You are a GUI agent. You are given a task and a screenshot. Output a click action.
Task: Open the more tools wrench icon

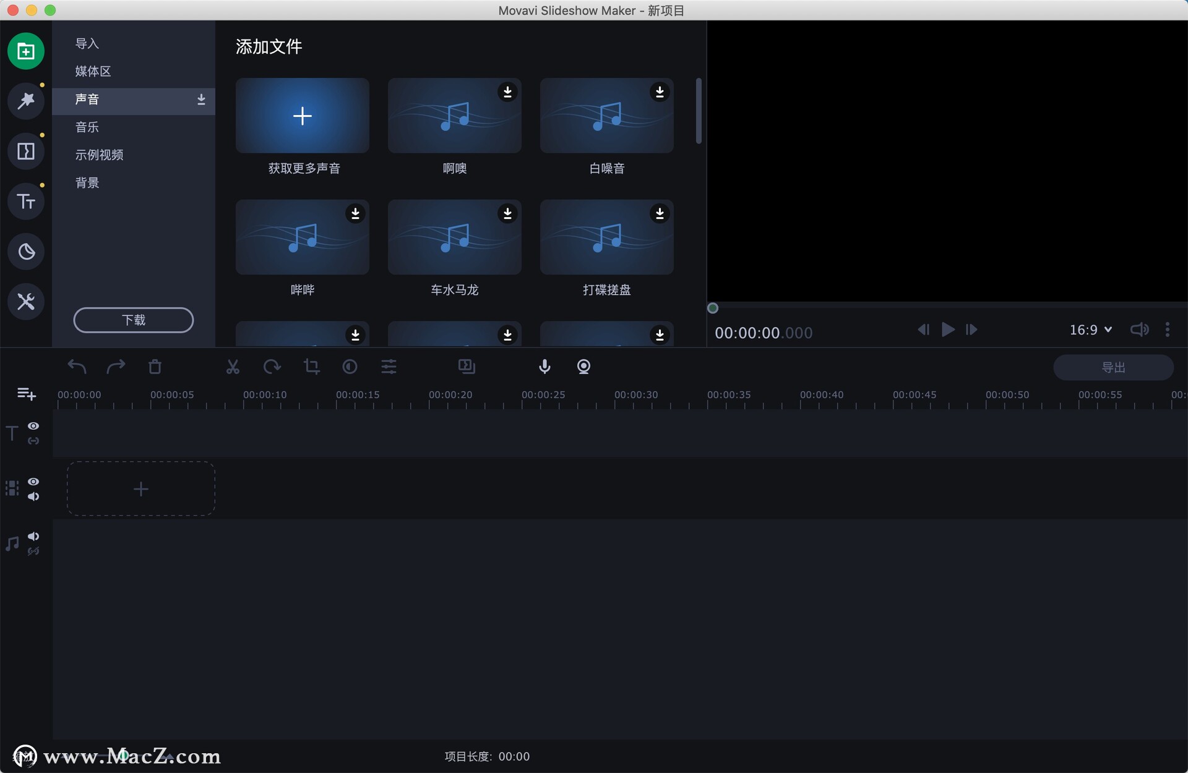(26, 301)
